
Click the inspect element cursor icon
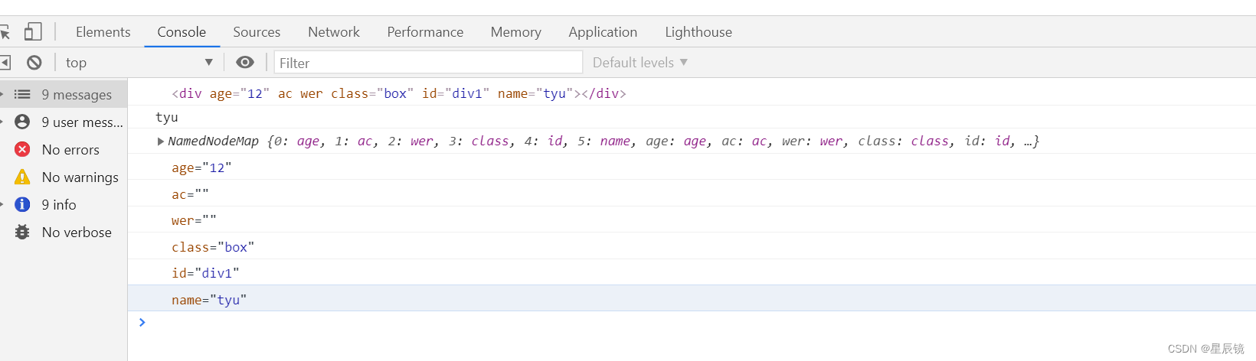5,32
